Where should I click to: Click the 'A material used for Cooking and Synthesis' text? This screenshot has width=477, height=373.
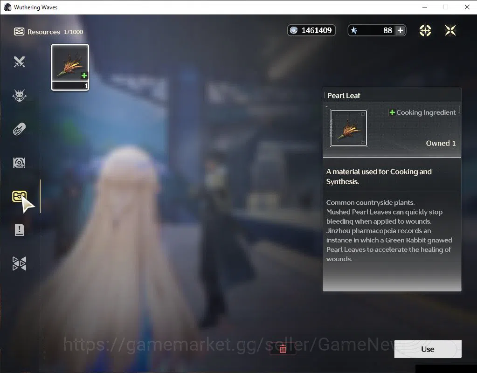[x=379, y=176]
